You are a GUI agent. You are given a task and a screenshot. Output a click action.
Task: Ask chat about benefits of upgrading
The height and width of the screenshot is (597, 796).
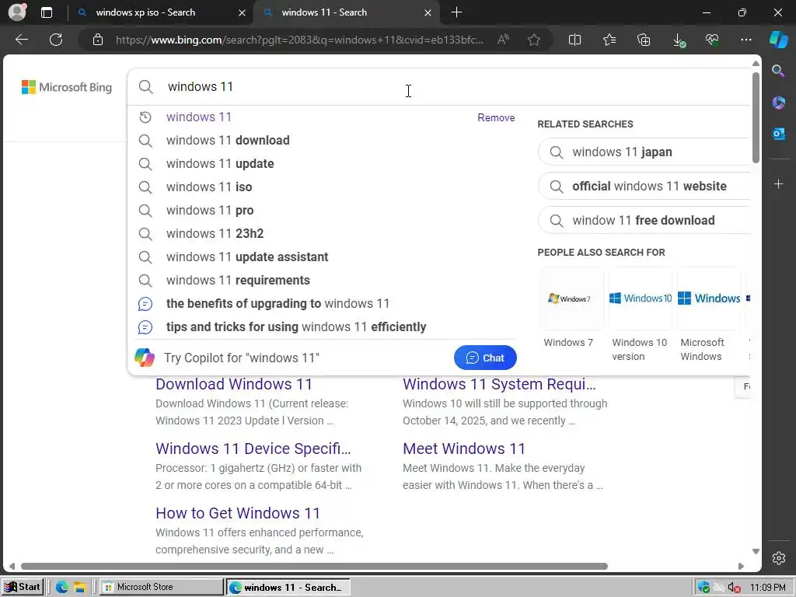pyautogui.click(x=278, y=304)
